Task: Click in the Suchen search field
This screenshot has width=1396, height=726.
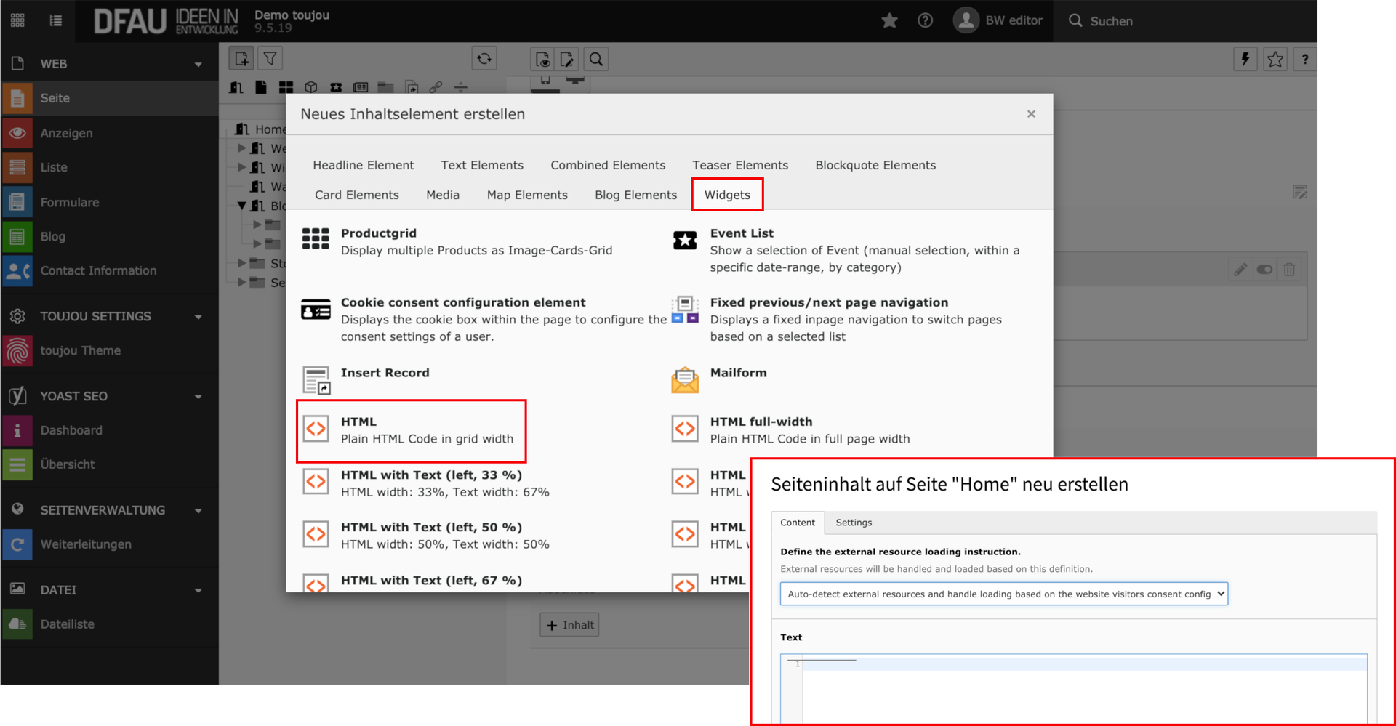Action: click(1111, 21)
